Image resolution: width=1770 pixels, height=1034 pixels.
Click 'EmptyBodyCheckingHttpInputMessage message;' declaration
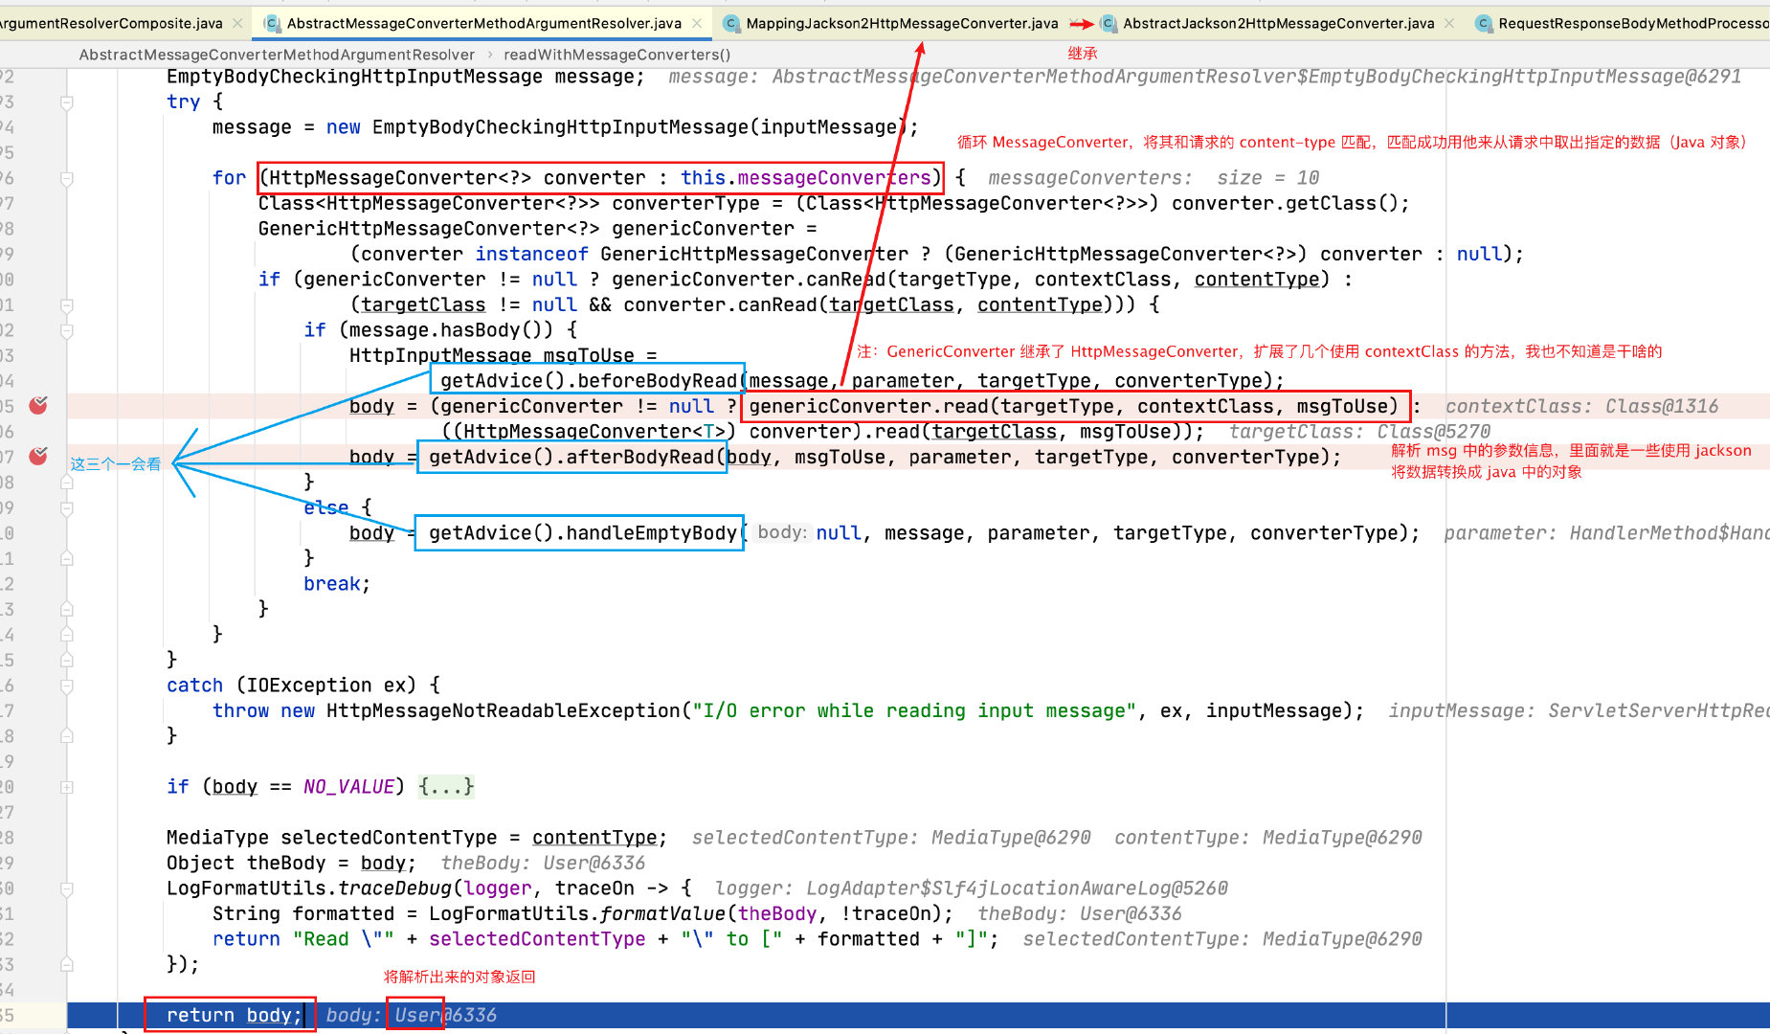[406, 77]
